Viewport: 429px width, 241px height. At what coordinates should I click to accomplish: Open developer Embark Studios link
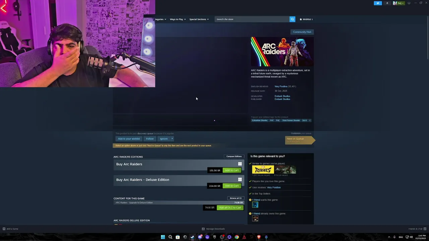tap(282, 96)
